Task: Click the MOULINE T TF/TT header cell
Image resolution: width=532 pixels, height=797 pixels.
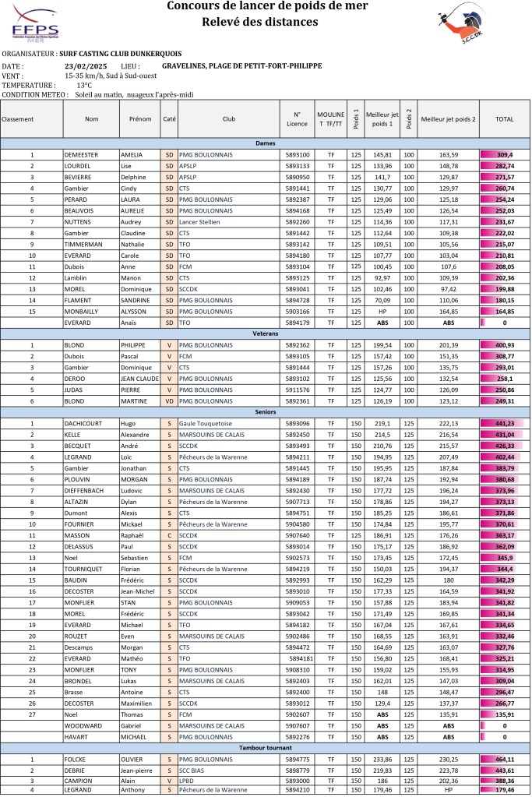Action: pos(331,119)
